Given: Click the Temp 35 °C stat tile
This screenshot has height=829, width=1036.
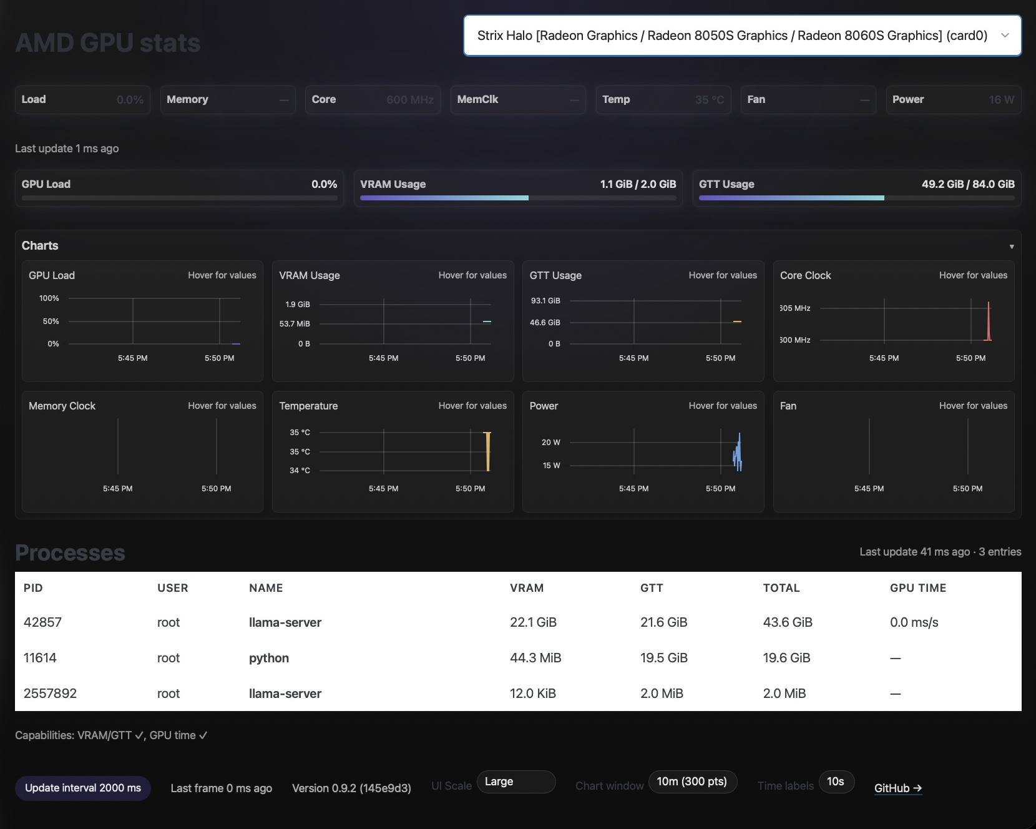Looking at the screenshot, I should (x=663, y=100).
